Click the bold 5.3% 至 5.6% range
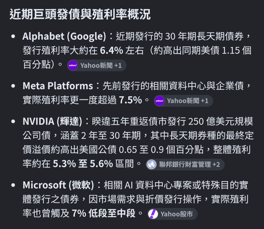The width and height of the screenshot is (264, 229). tap(83, 164)
